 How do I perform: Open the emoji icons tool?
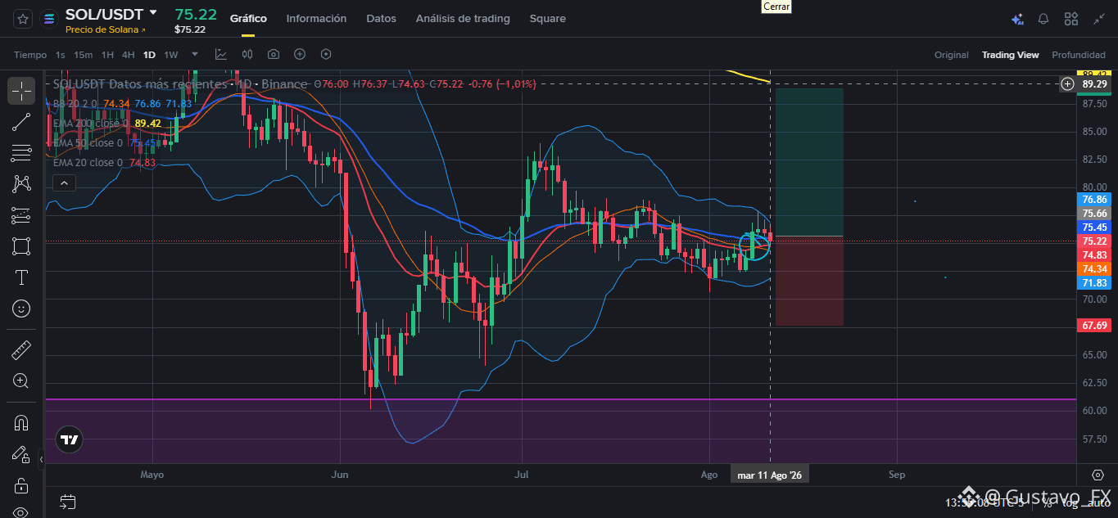pyautogui.click(x=21, y=309)
